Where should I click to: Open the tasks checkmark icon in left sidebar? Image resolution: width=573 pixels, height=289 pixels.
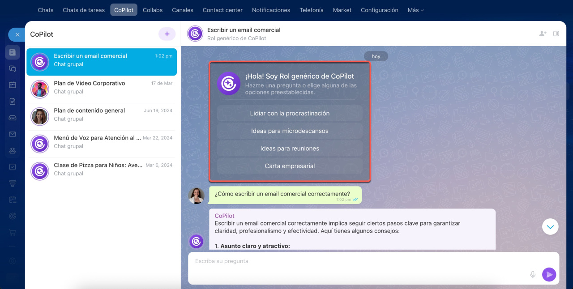(x=13, y=167)
